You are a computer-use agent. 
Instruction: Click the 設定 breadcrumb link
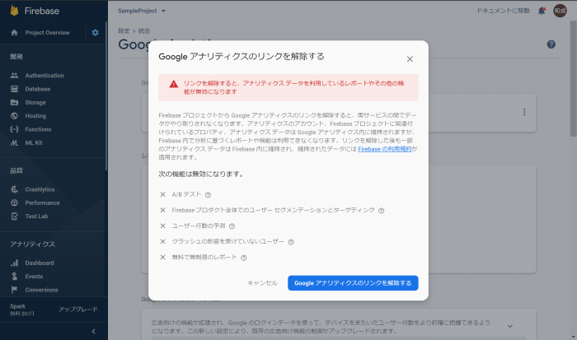[x=124, y=31]
